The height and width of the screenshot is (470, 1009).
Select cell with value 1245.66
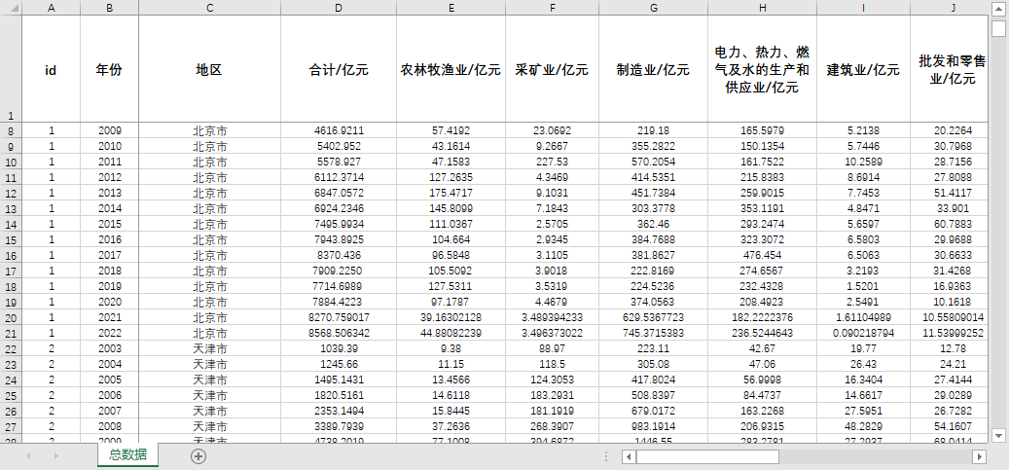[x=339, y=364]
